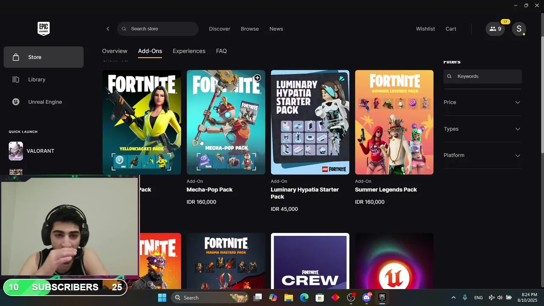The image size is (544, 306).
Task: Open Microsoft Store from the taskbar
Action: pos(320,297)
